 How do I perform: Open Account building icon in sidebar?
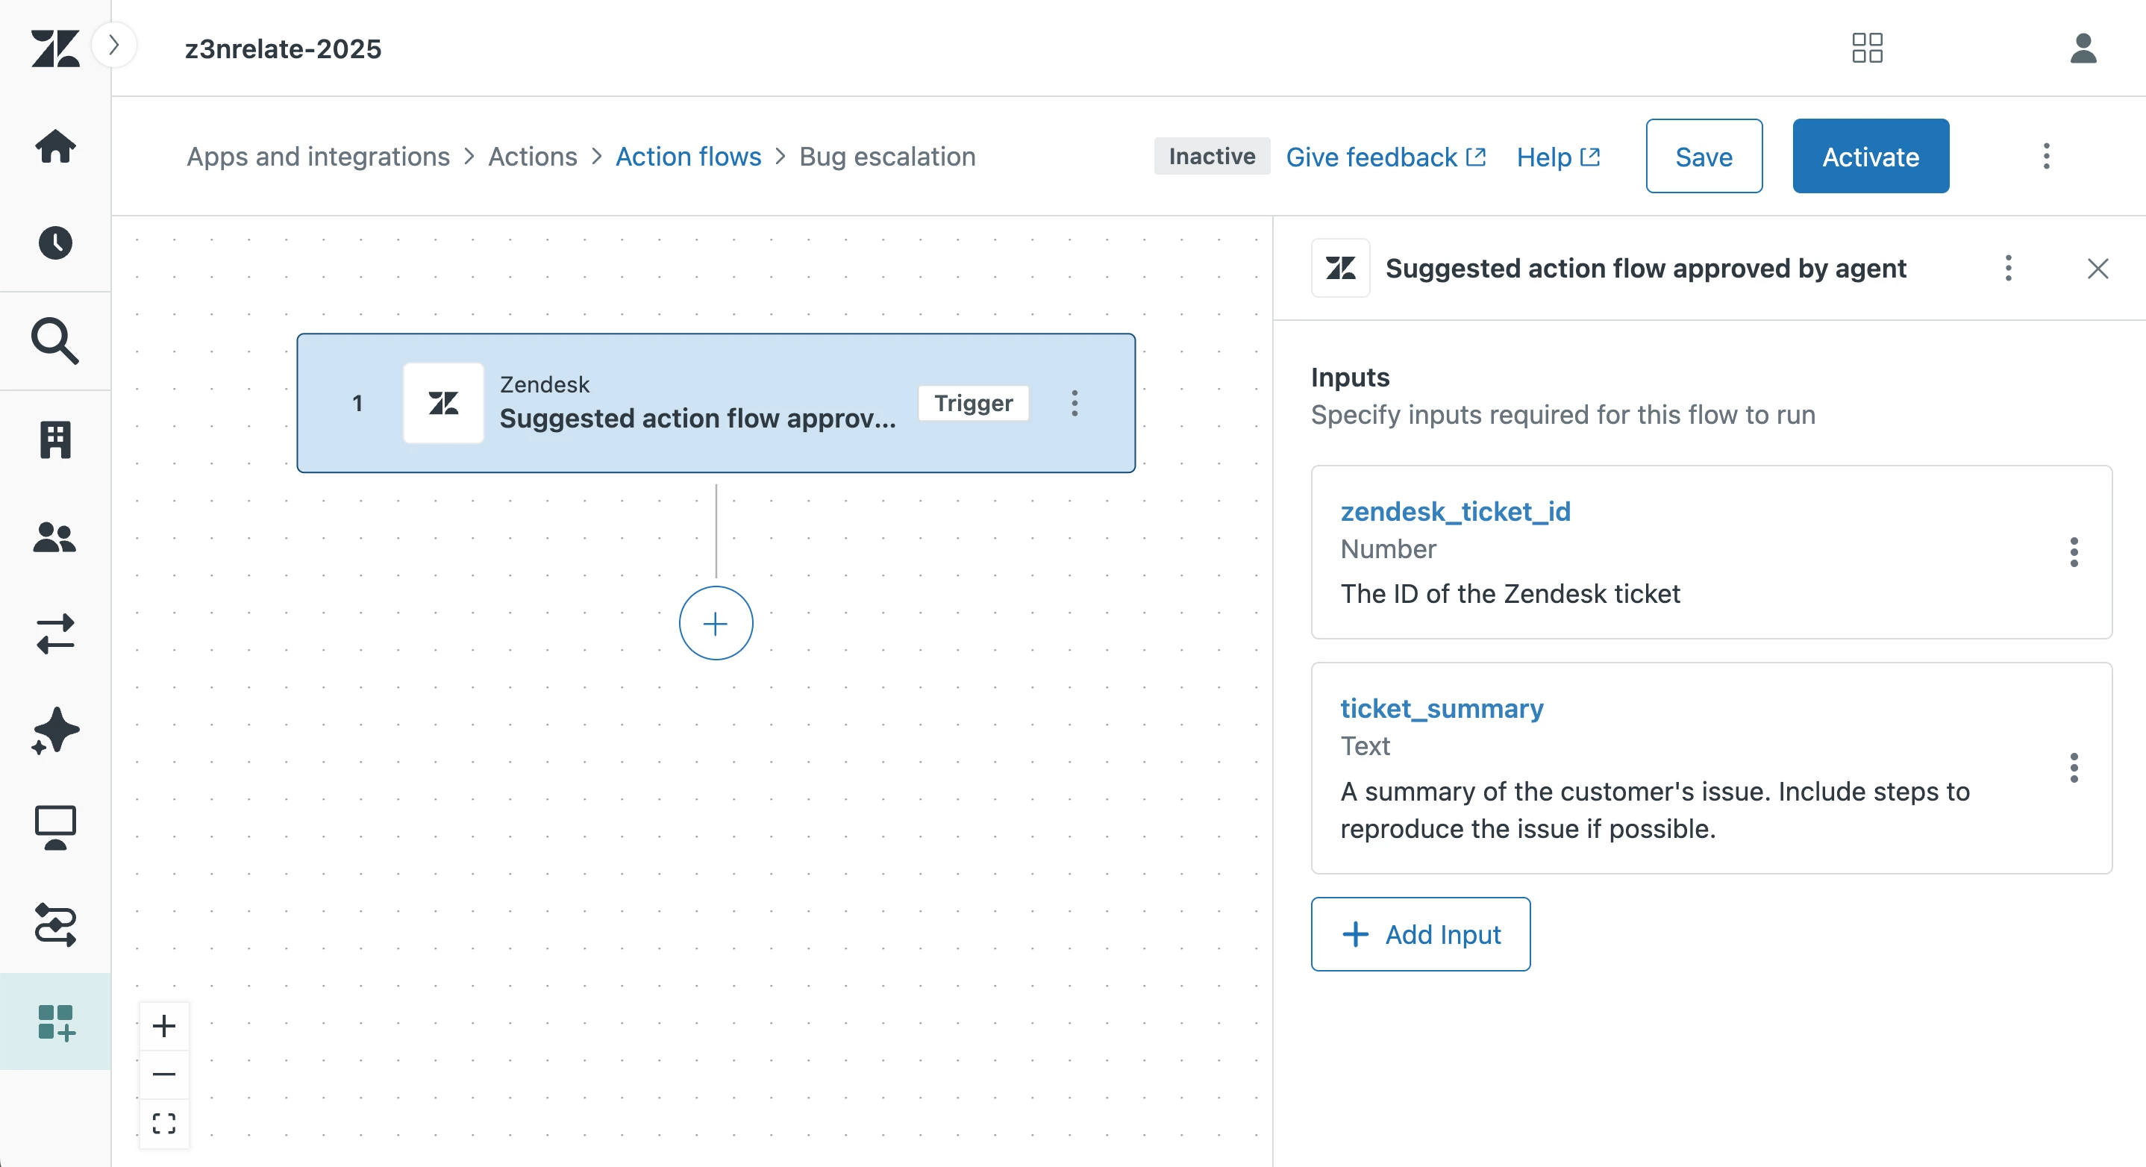[55, 439]
